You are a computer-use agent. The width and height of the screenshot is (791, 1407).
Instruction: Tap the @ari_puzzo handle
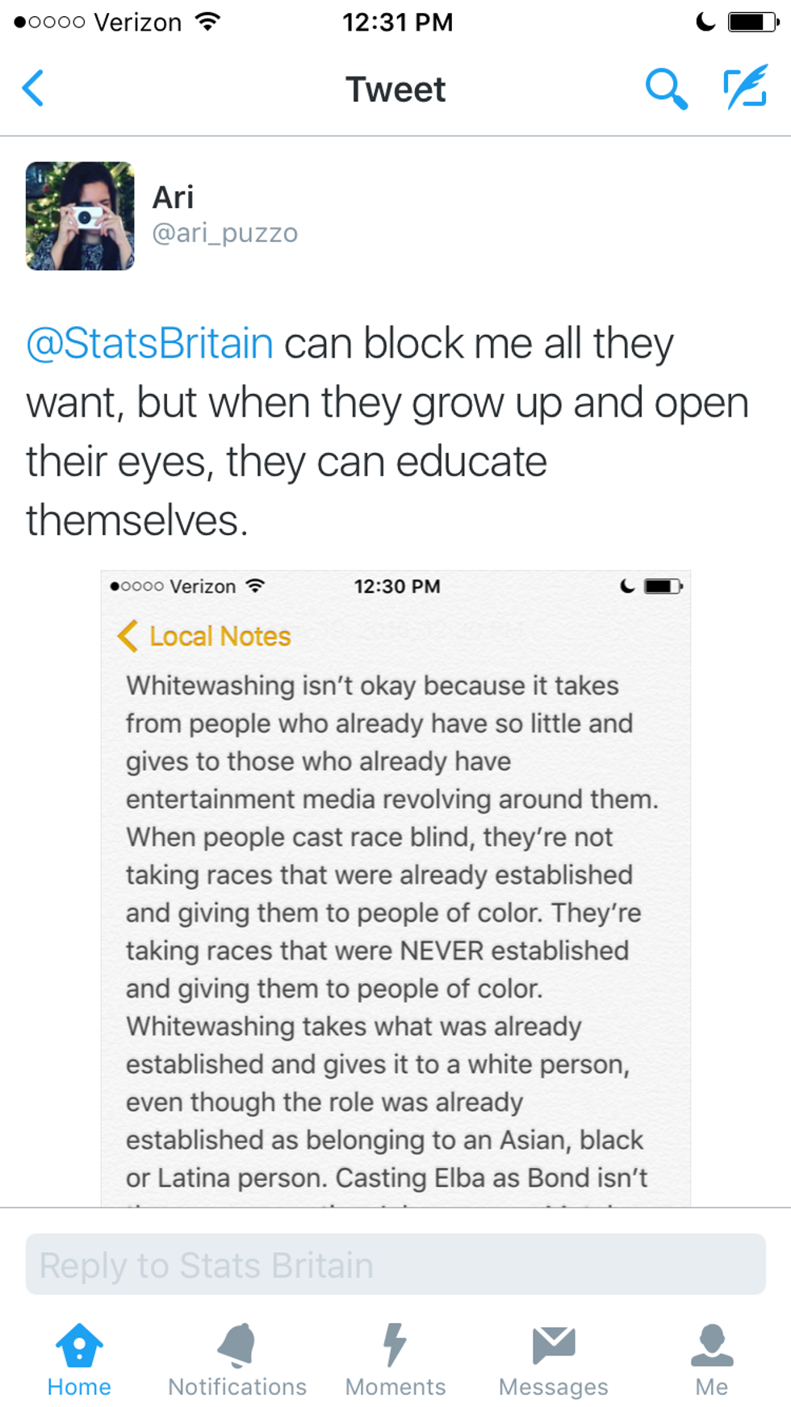pos(225,233)
